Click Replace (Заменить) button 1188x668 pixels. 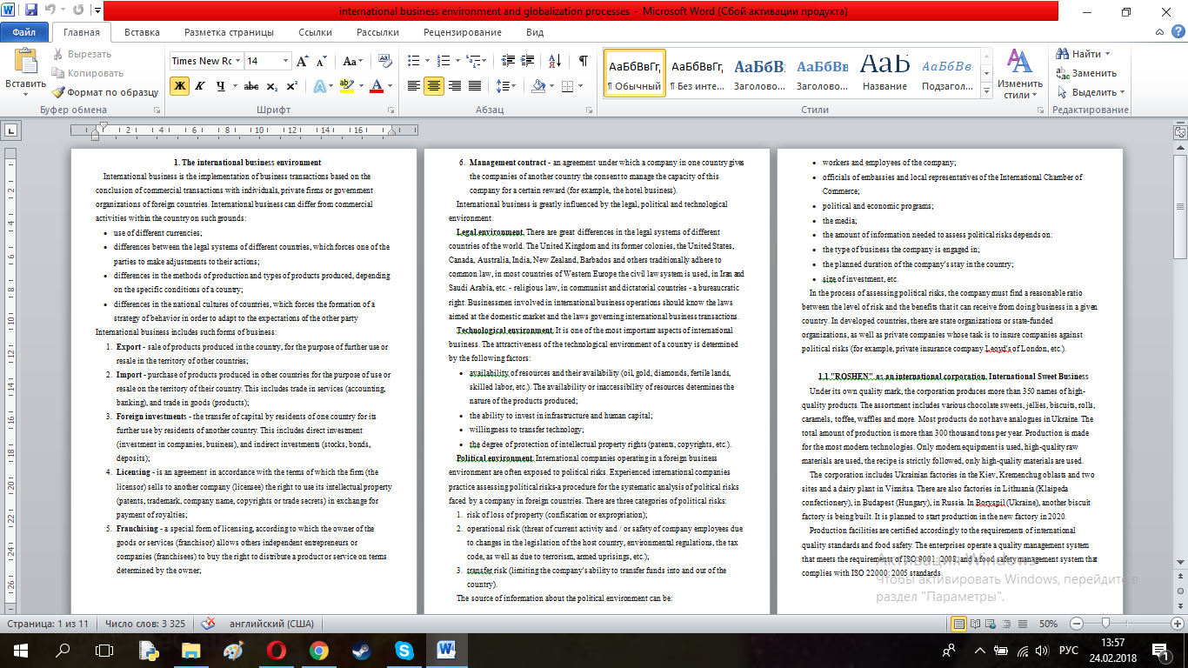click(x=1087, y=73)
